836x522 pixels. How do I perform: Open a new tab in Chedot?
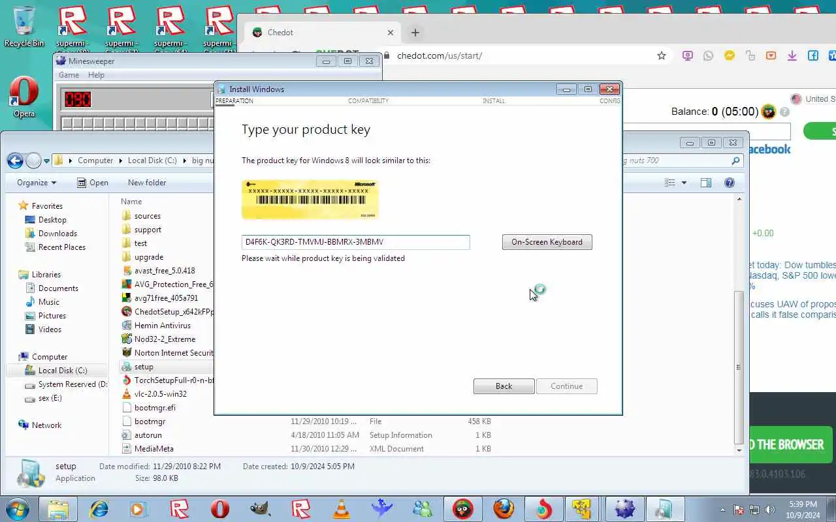(415, 33)
